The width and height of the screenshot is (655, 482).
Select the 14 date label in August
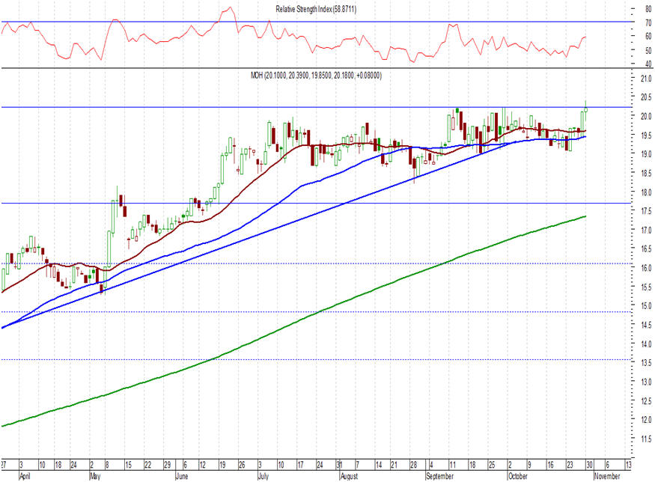tap(379, 465)
